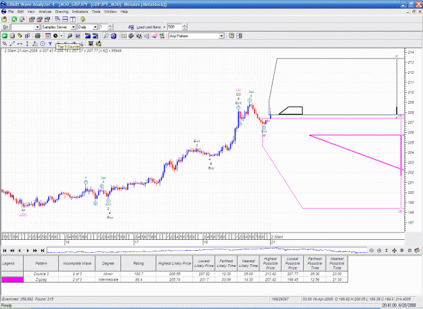Click the Highest Likely Price column header
This screenshot has width=423, height=309.
[x=175, y=264]
